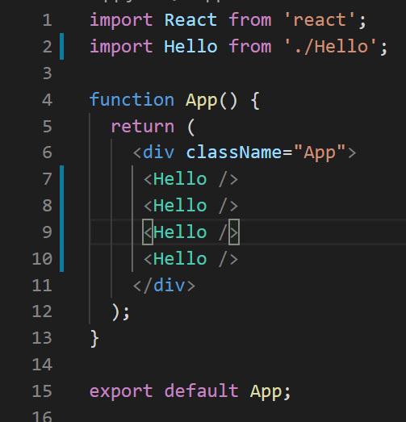The image size is (406, 422).
Task: Click the closing parenthesis on line 12
Action: point(115,312)
